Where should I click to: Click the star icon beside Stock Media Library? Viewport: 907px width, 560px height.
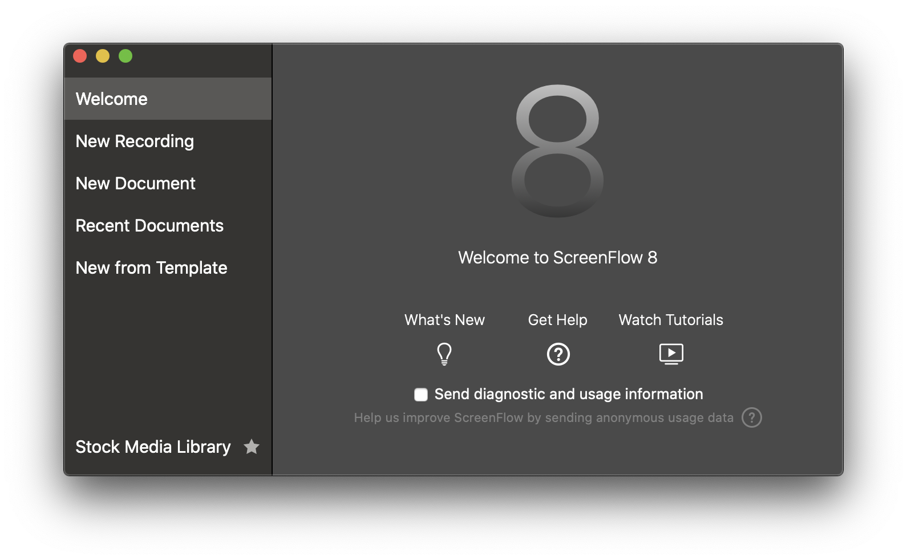click(x=252, y=447)
